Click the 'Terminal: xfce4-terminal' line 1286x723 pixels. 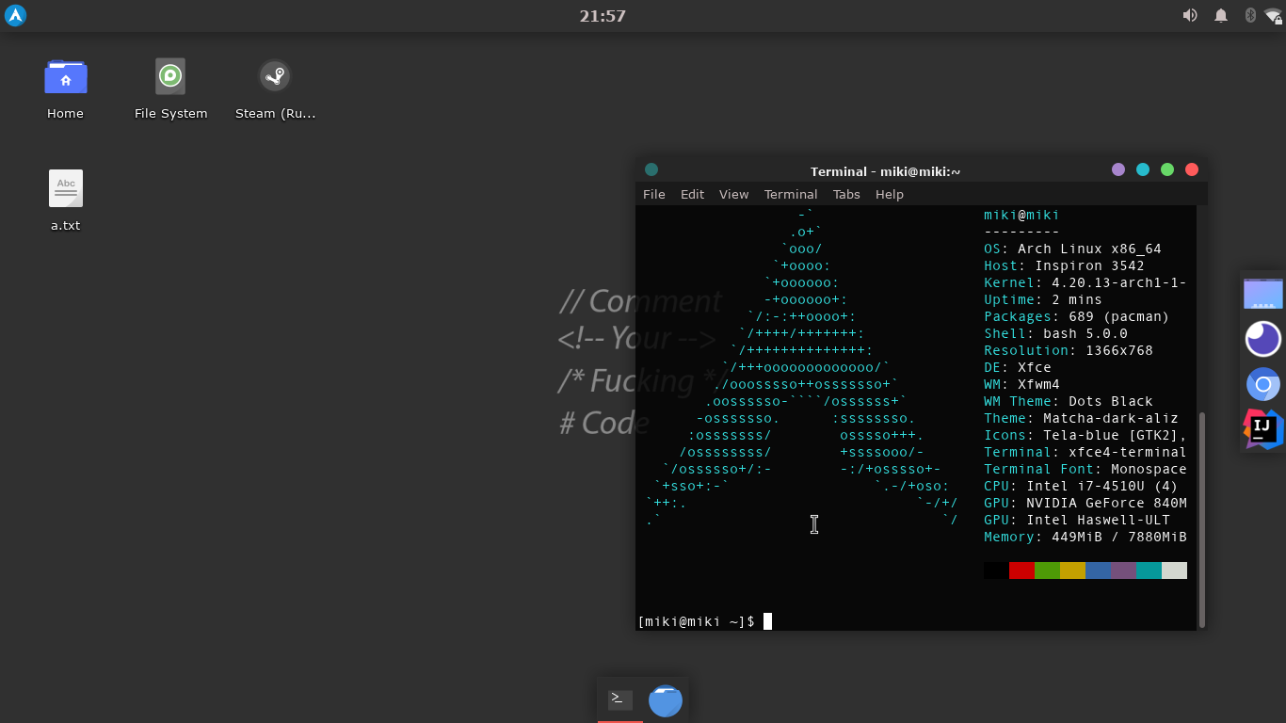coord(1085,452)
